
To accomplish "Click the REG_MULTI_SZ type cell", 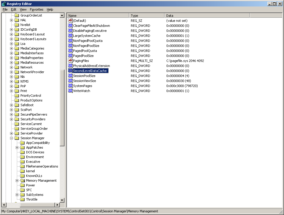I will pos(142,61).
